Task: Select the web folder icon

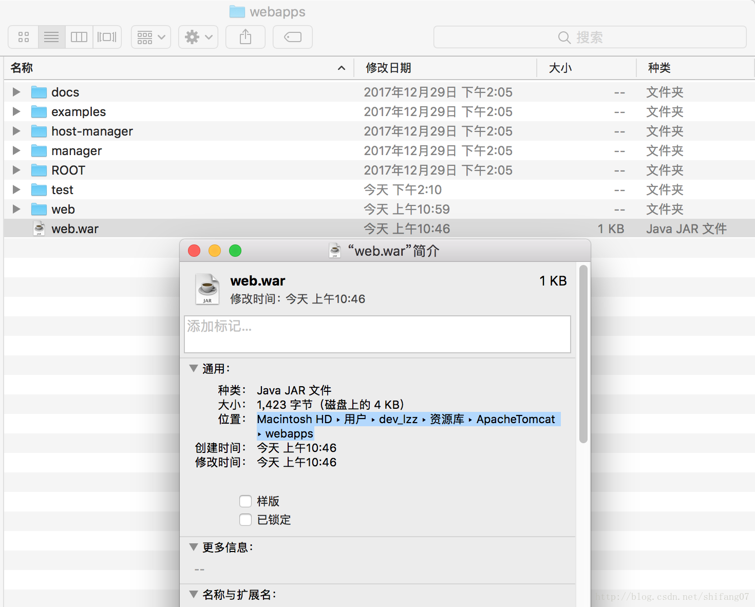Action: pyautogui.click(x=39, y=209)
